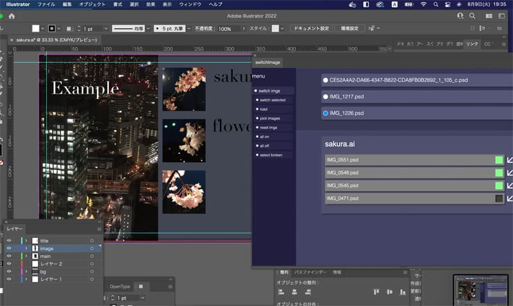Click the target circle on the title layer
Viewport: 513px width, 306px height.
click(92, 241)
